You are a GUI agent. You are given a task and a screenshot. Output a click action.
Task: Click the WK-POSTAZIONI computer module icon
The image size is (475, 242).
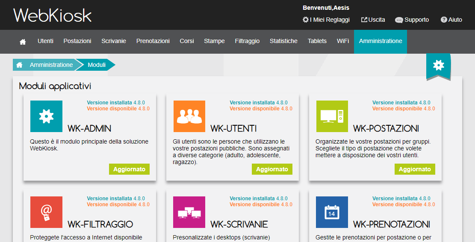(332, 116)
